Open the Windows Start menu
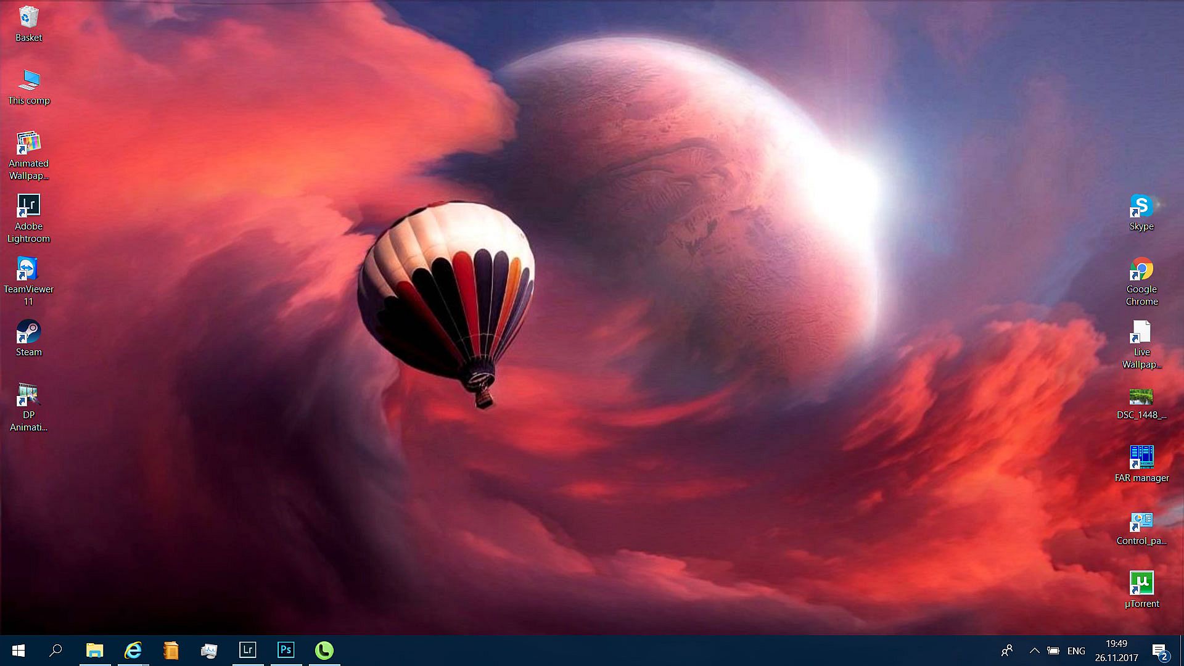 18,651
